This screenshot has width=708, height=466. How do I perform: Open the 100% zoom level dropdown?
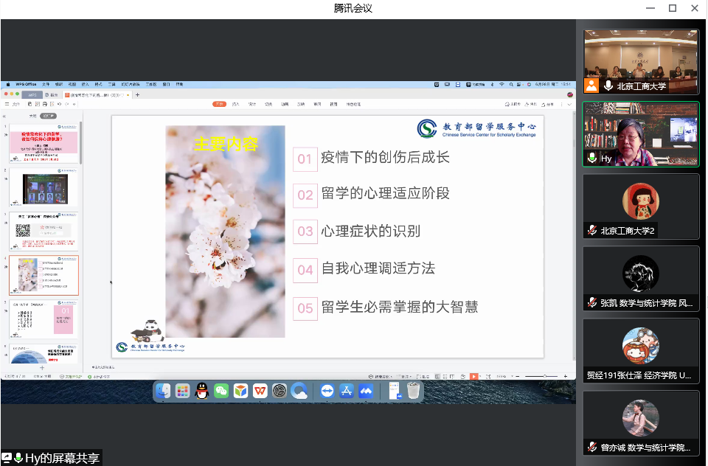[505, 376]
